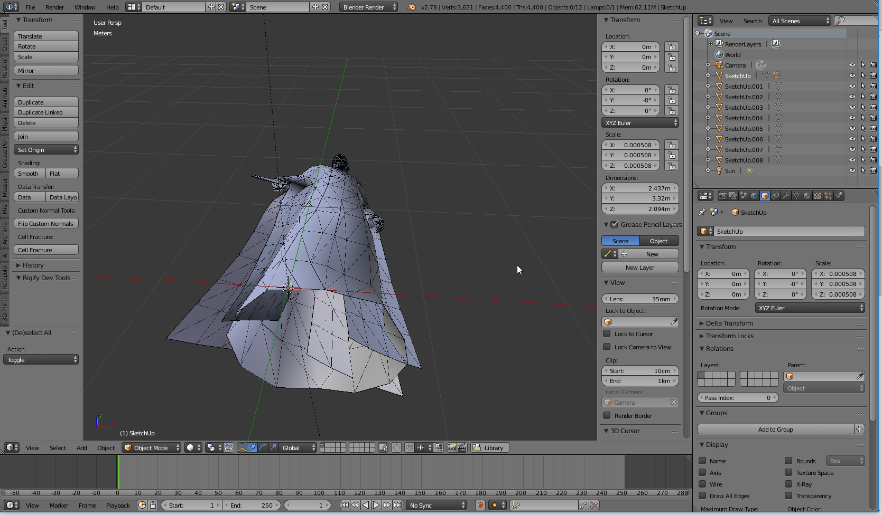This screenshot has width=882, height=515.
Task: Open the Render Layers properties tab
Action: [x=733, y=196]
